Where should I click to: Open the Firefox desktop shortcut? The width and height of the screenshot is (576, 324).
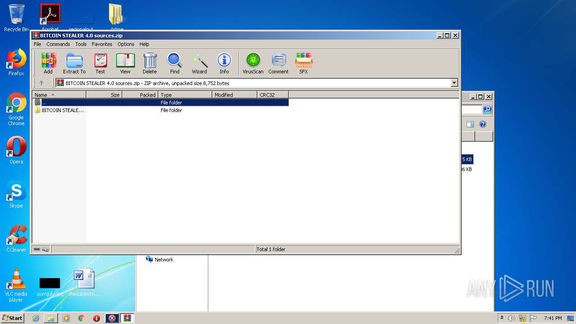click(x=16, y=62)
